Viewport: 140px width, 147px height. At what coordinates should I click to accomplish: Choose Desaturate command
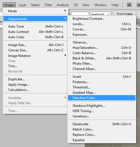[102, 124]
